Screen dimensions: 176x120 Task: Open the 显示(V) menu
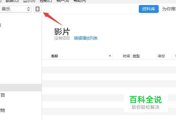coord(29,1)
